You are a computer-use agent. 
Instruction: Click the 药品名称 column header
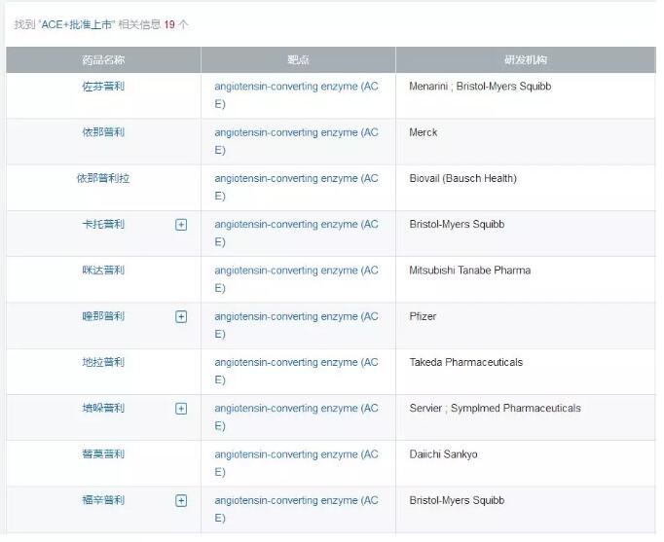103,60
